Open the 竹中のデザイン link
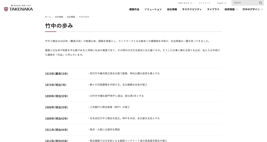 pos(251,9)
